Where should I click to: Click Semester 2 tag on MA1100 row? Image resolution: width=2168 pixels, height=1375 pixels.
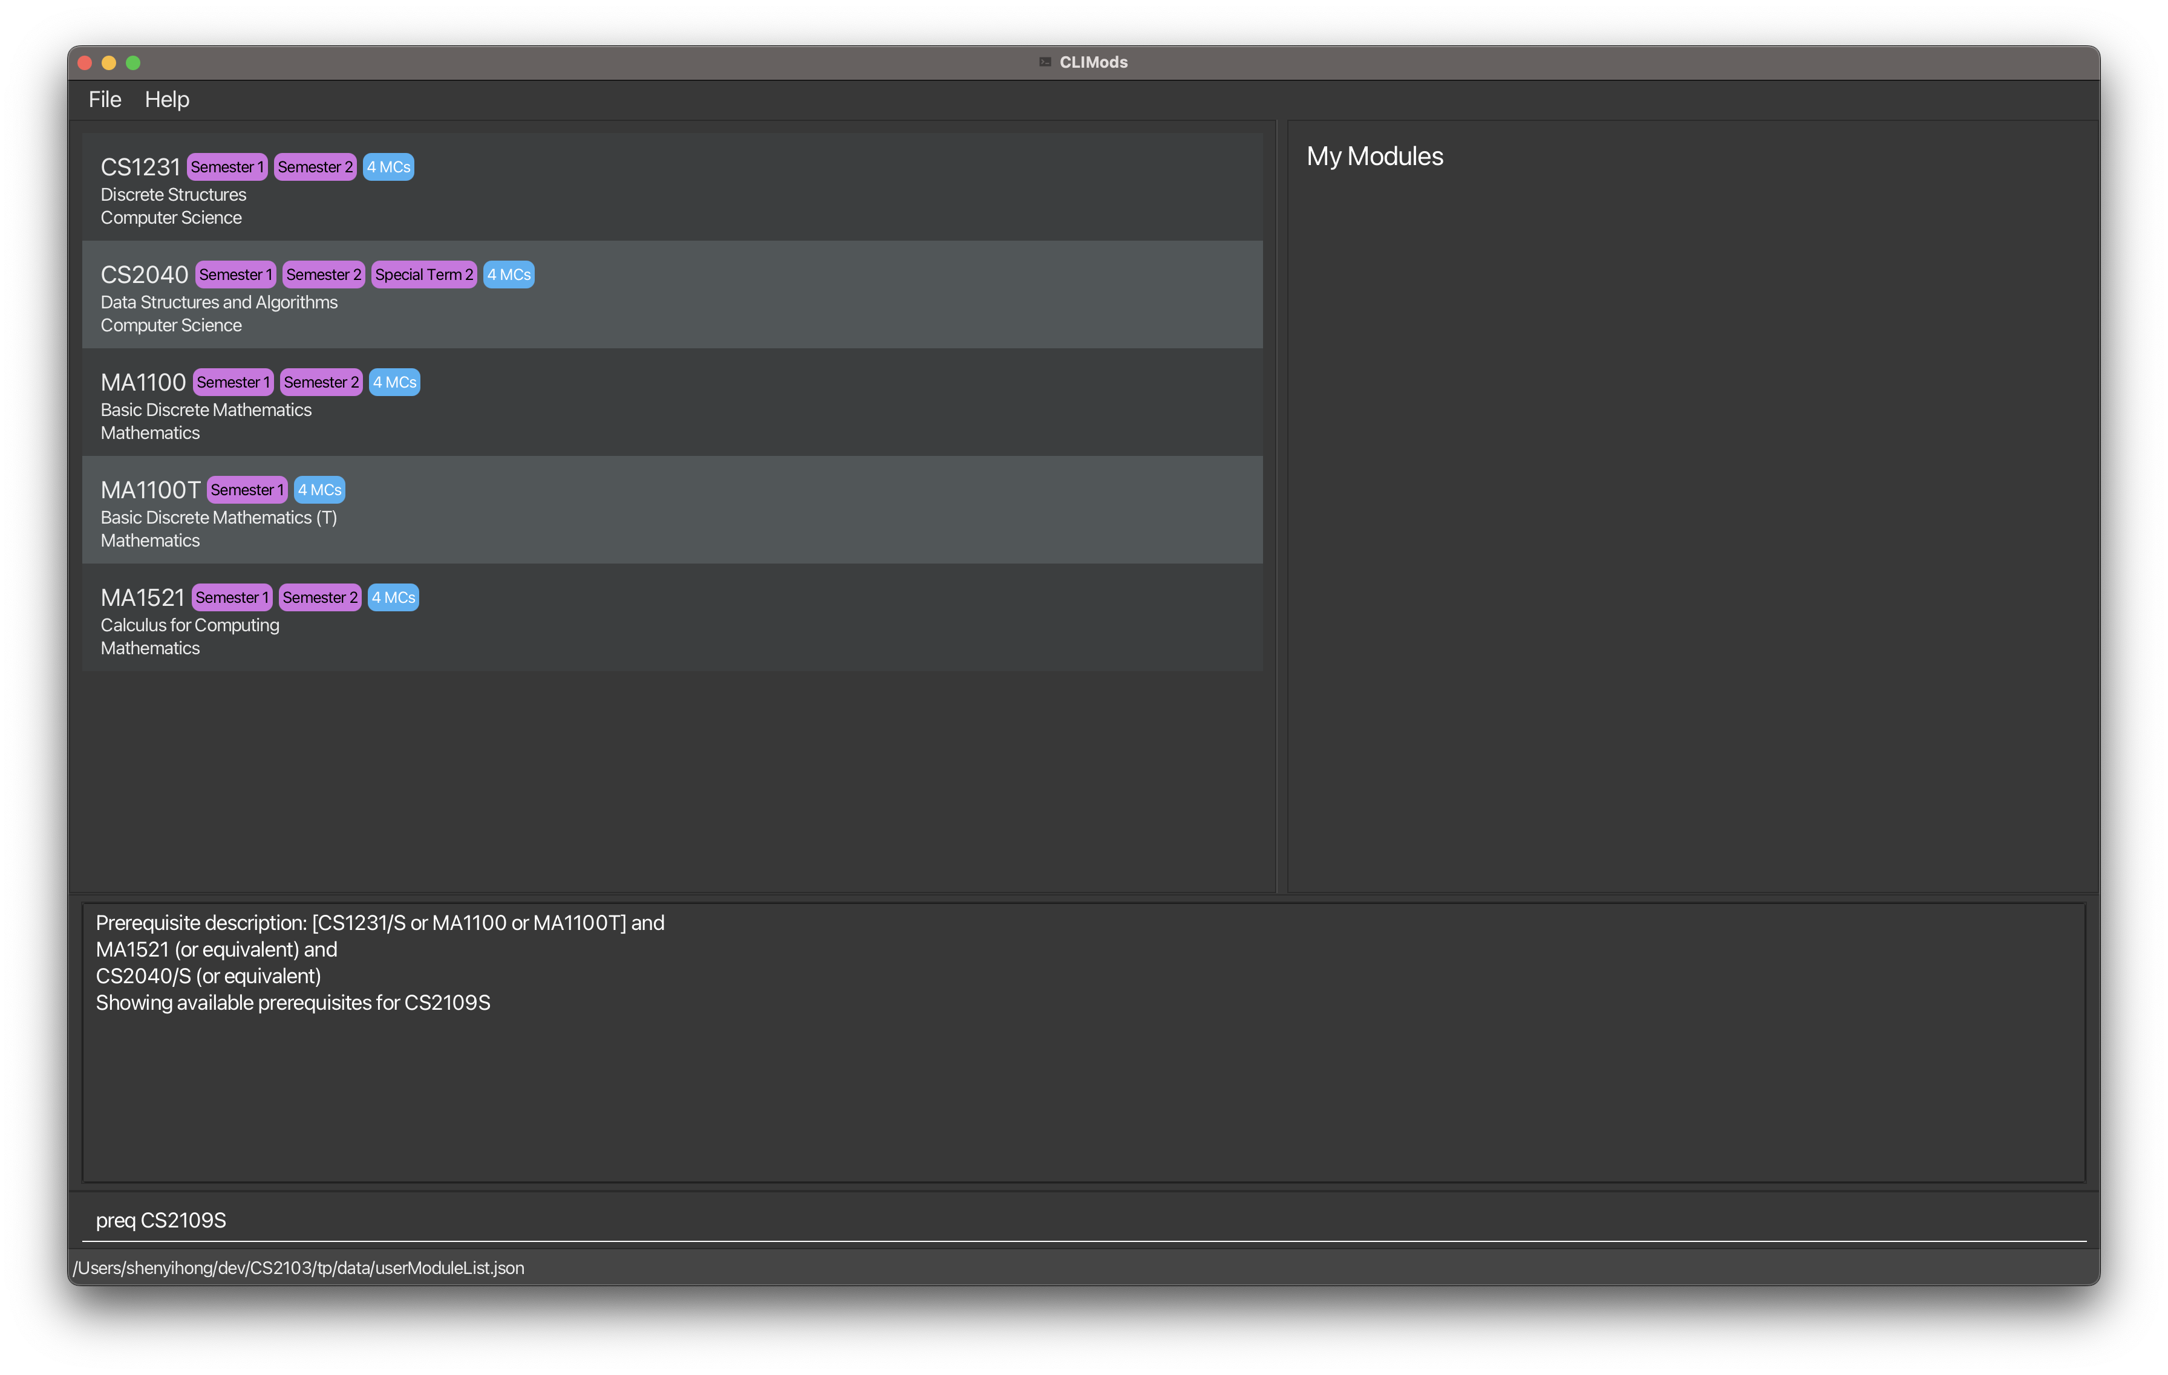(321, 382)
